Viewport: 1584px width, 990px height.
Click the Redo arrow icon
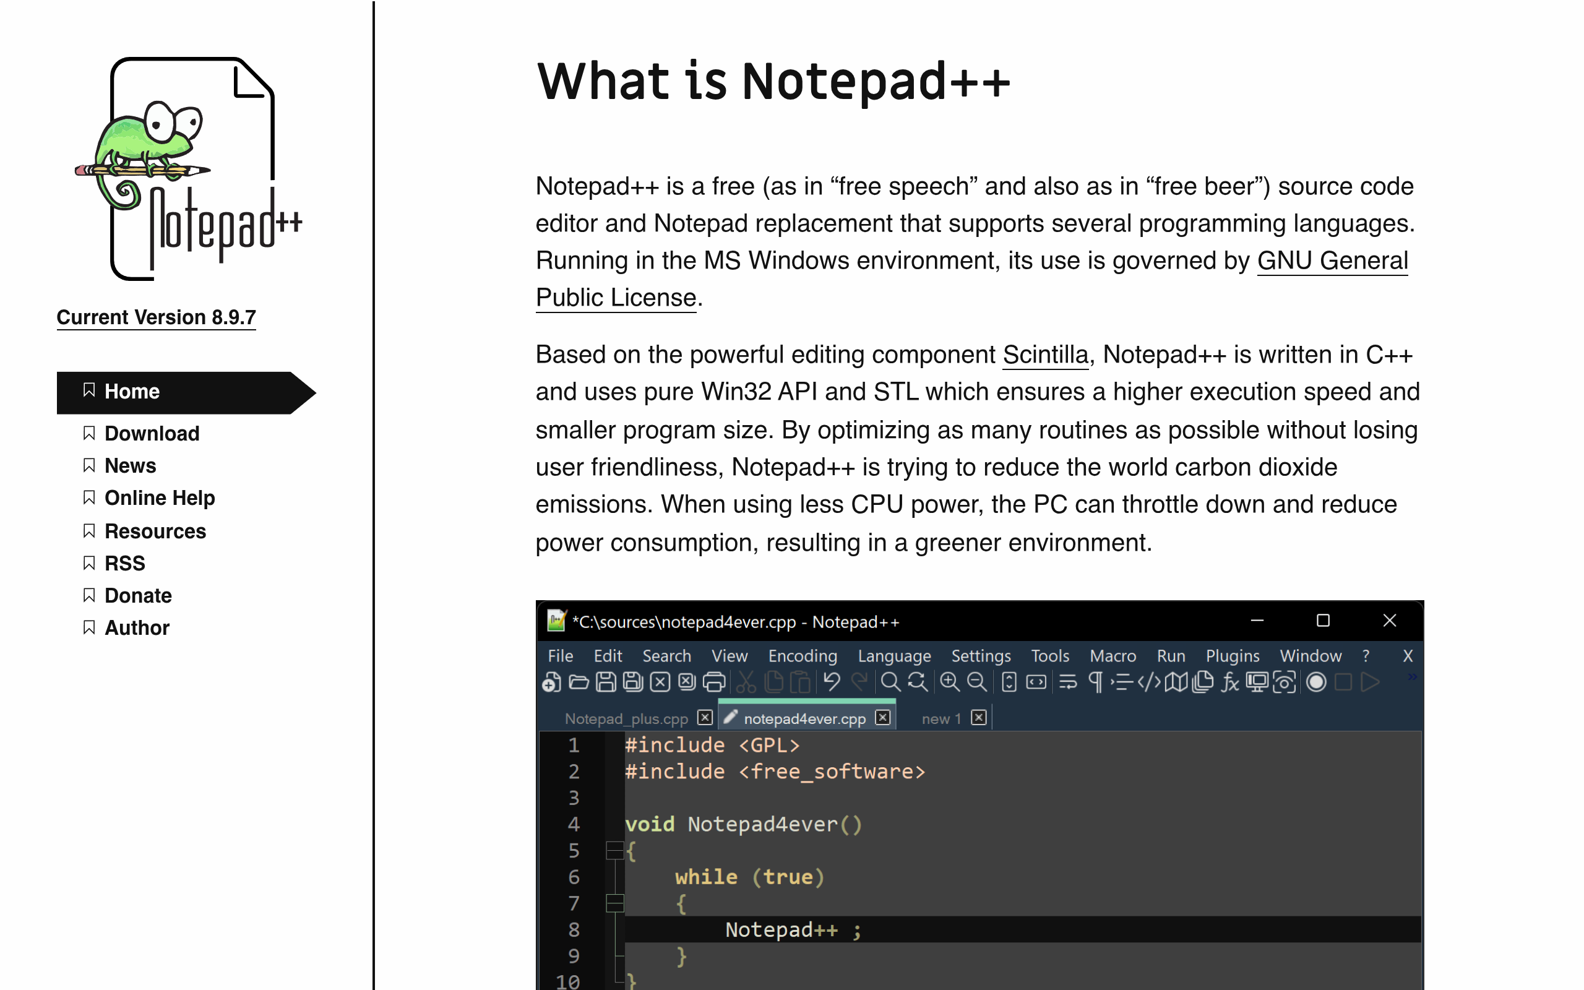859,682
